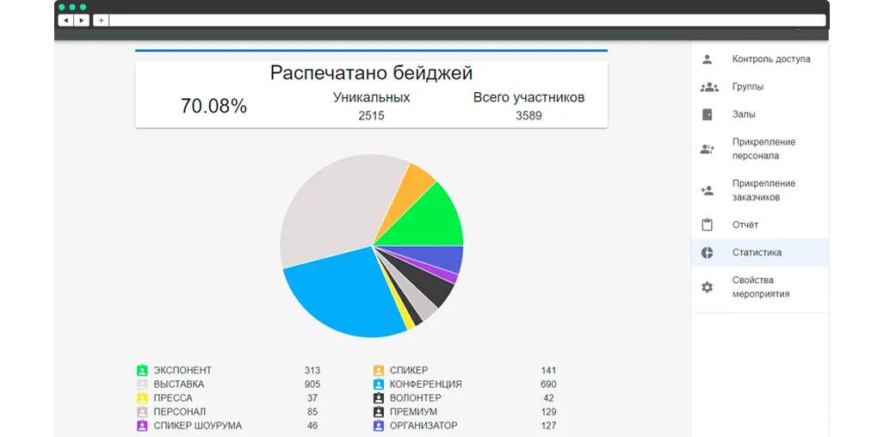
Task: Click the 70.08% printed percentage value
Action: tap(213, 106)
